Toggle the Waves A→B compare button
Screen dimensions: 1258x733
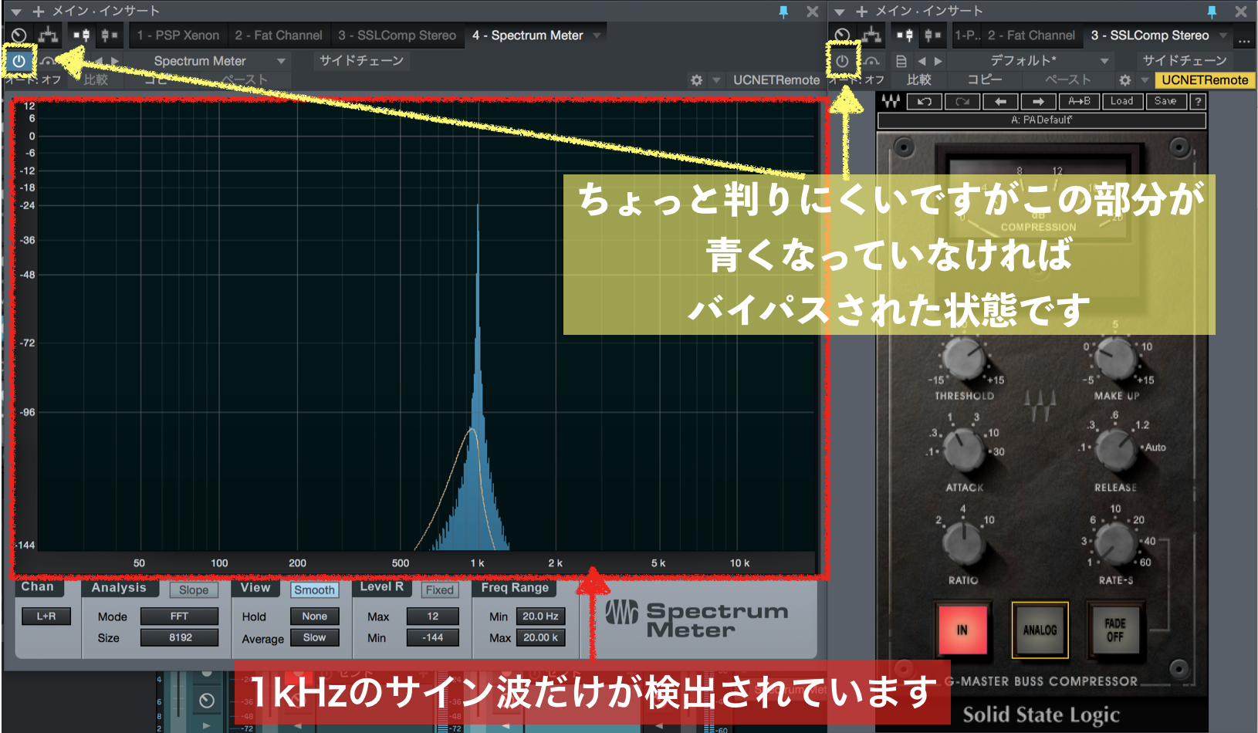pyautogui.click(x=1080, y=101)
